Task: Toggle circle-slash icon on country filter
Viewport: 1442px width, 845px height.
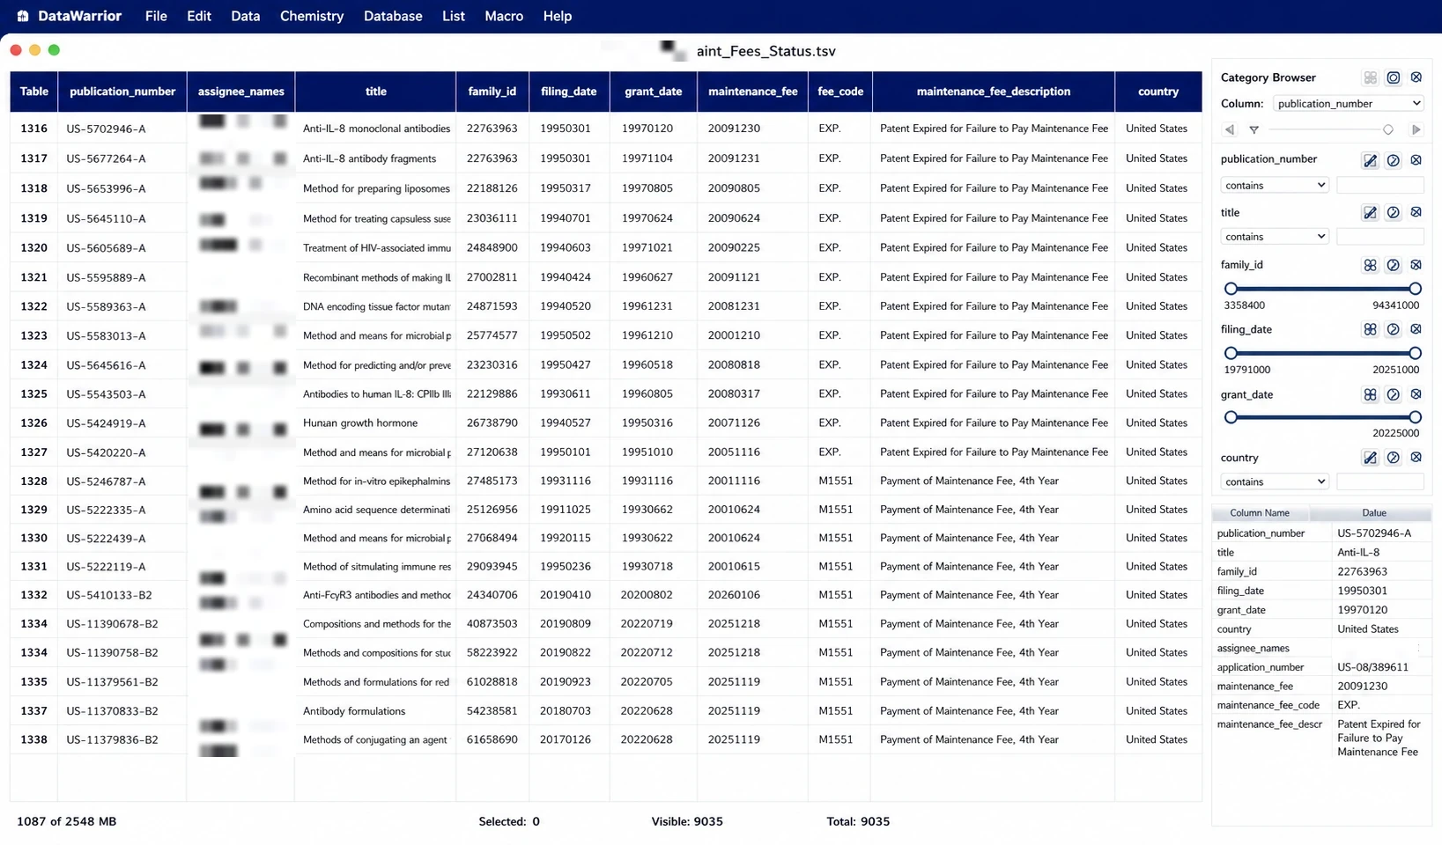Action: pyautogui.click(x=1393, y=458)
